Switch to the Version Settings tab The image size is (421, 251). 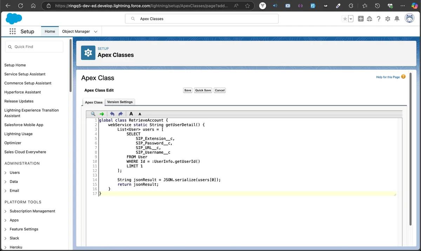[x=120, y=102]
